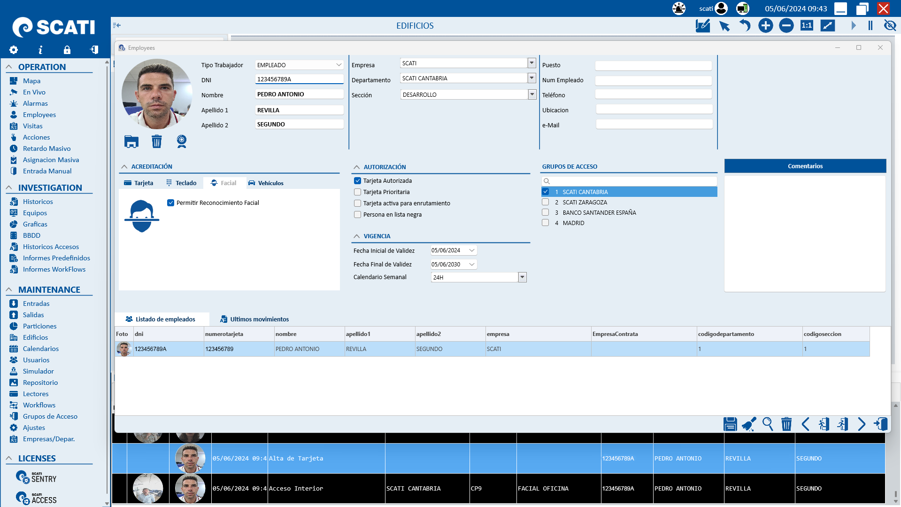This screenshot has width=901, height=507.
Task: Open Calendarios in the sidebar
Action: (41, 349)
